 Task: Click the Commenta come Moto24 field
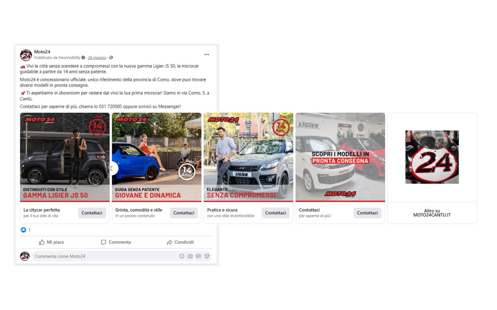point(122,256)
